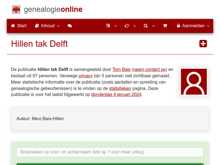Select the Start menu item
The image size is (220, 165).
(x=21, y=26)
